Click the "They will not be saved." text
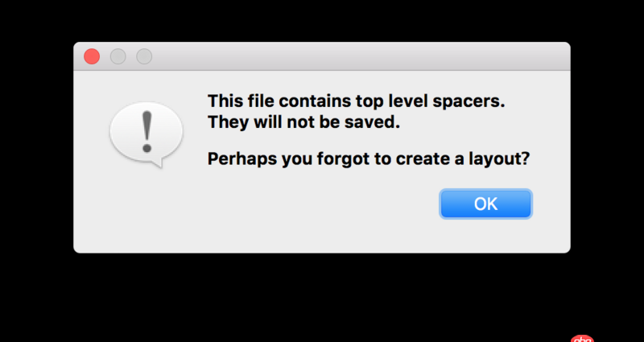Image resolution: width=644 pixels, height=342 pixels. pos(303,123)
